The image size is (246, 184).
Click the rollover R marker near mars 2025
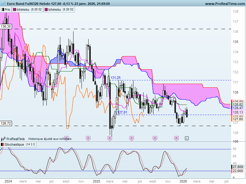click(110, 138)
